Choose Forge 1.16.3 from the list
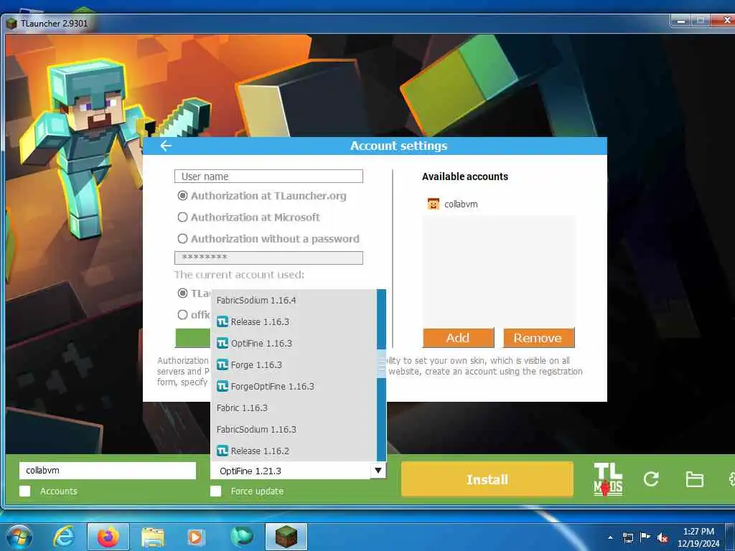The width and height of the screenshot is (735, 551). pos(294,365)
